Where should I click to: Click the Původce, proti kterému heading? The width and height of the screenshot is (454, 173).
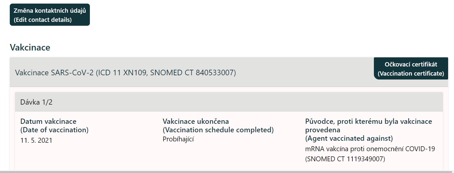coord(368,122)
